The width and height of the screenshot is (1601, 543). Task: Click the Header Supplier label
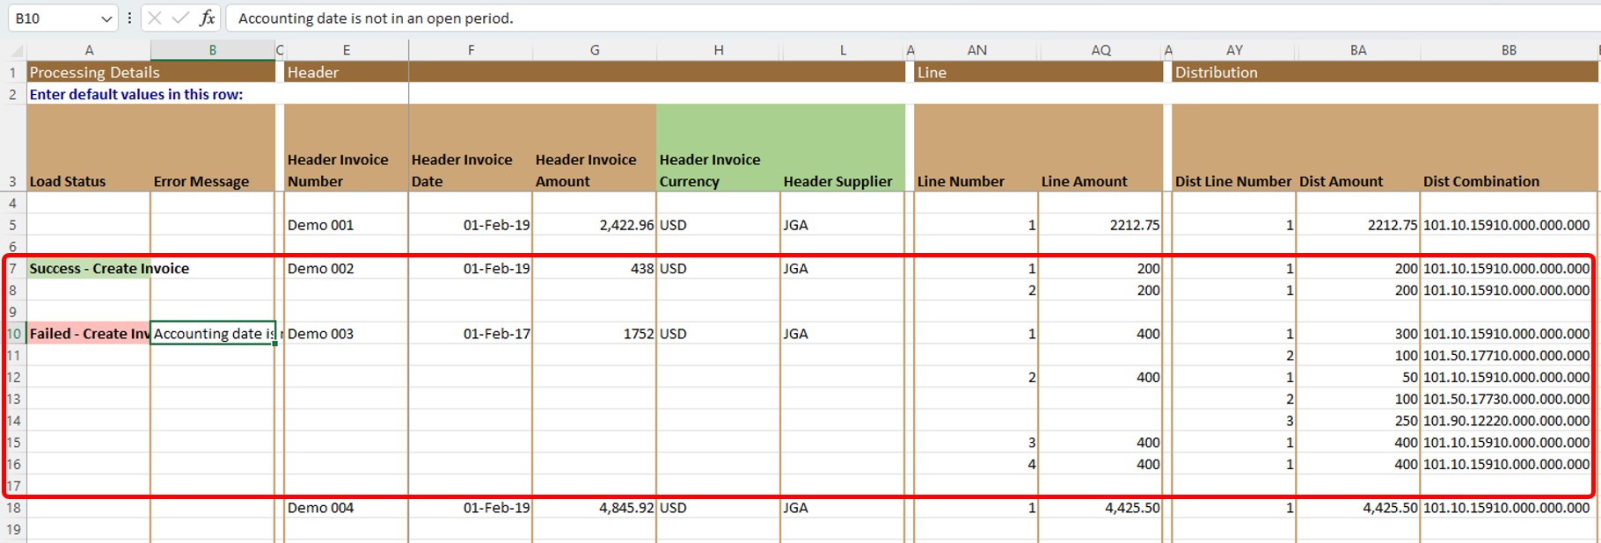(x=837, y=182)
